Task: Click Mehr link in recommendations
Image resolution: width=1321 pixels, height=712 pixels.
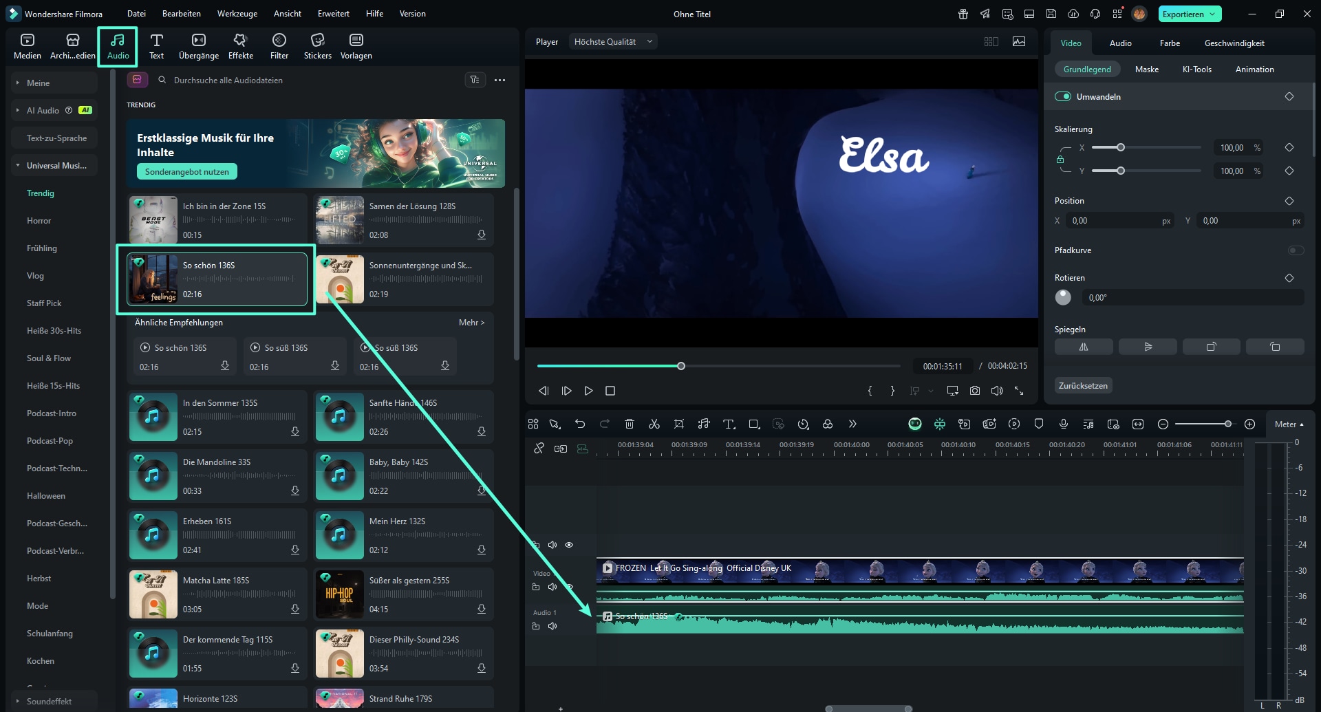Action: [x=471, y=323]
